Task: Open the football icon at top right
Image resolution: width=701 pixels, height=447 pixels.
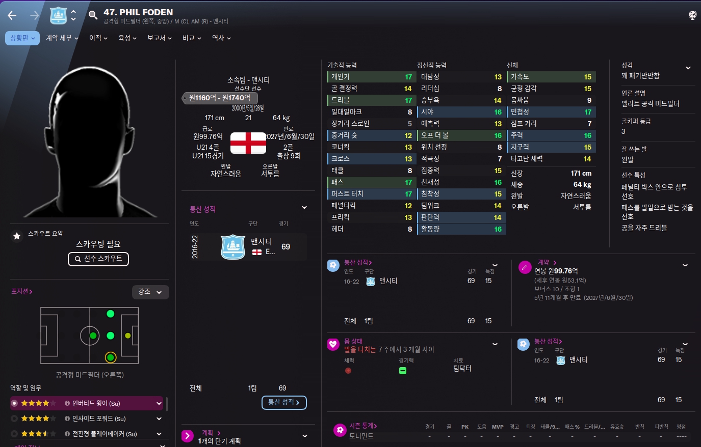Action: 692,15
